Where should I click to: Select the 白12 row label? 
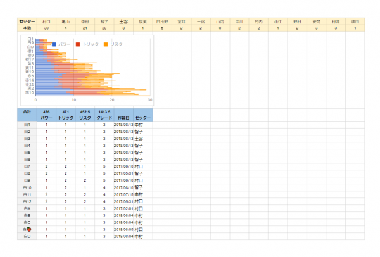27,201
